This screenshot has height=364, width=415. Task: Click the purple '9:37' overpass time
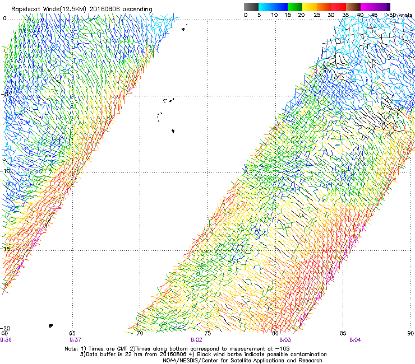[x=76, y=340]
